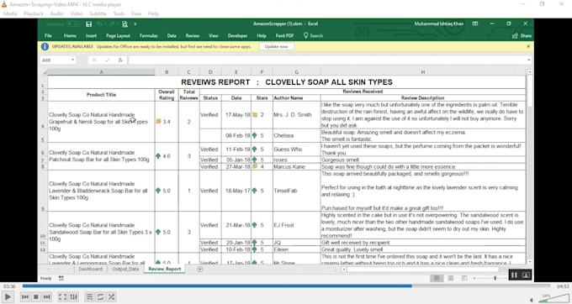Open the VLC Playback menu
This screenshot has width=572, height=304.
click(34, 13)
